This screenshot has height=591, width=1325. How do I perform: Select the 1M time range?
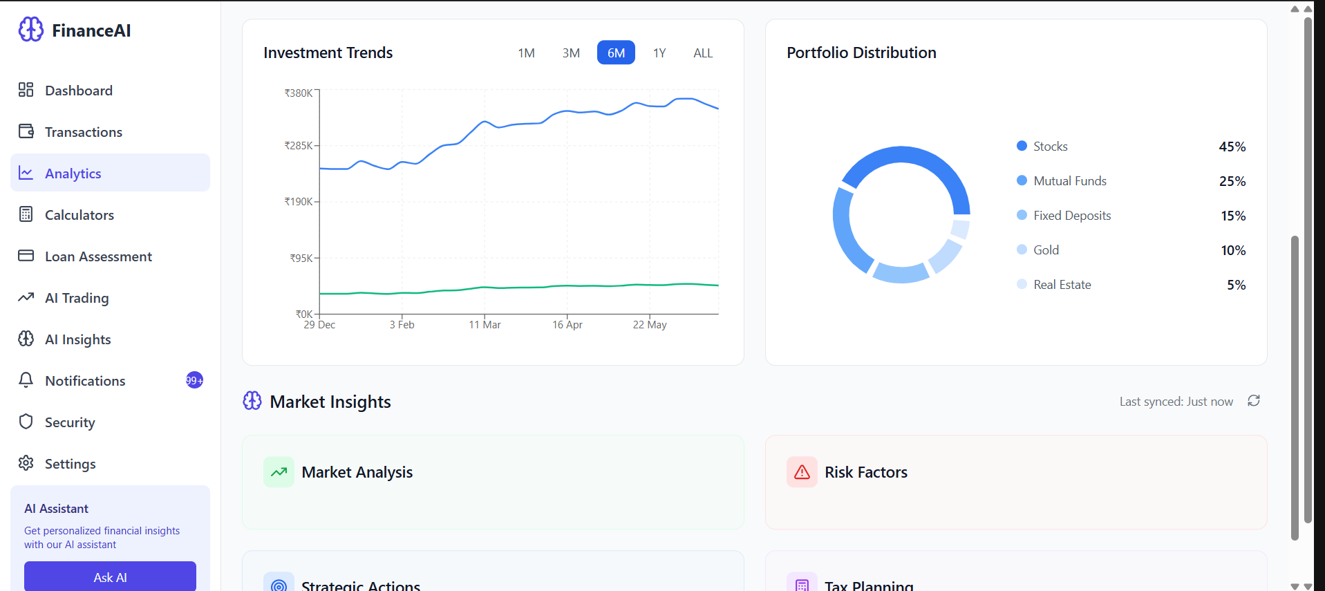click(527, 53)
